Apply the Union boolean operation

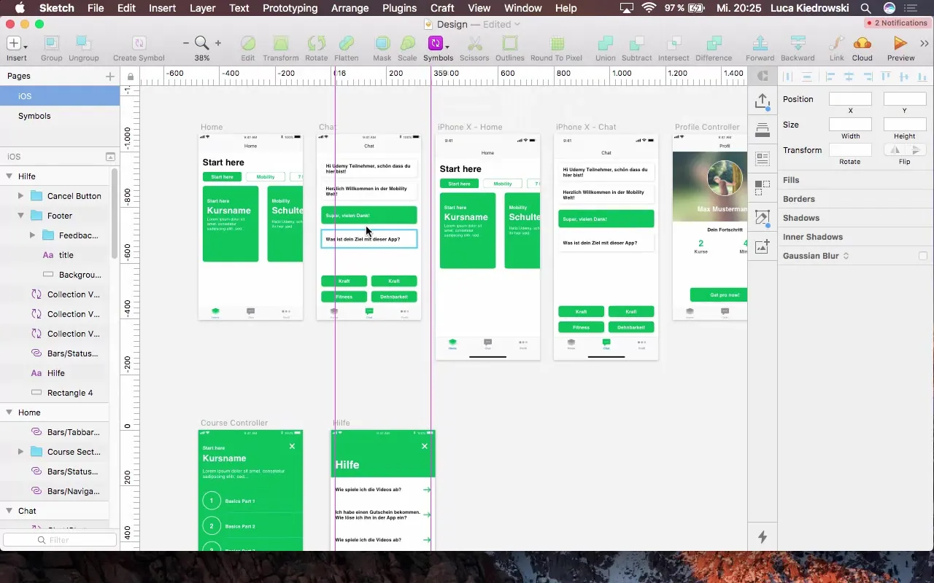click(x=606, y=44)
